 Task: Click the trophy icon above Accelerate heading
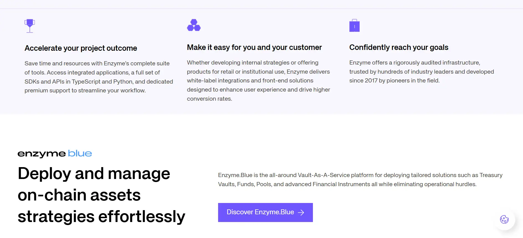tap(30, 26)
